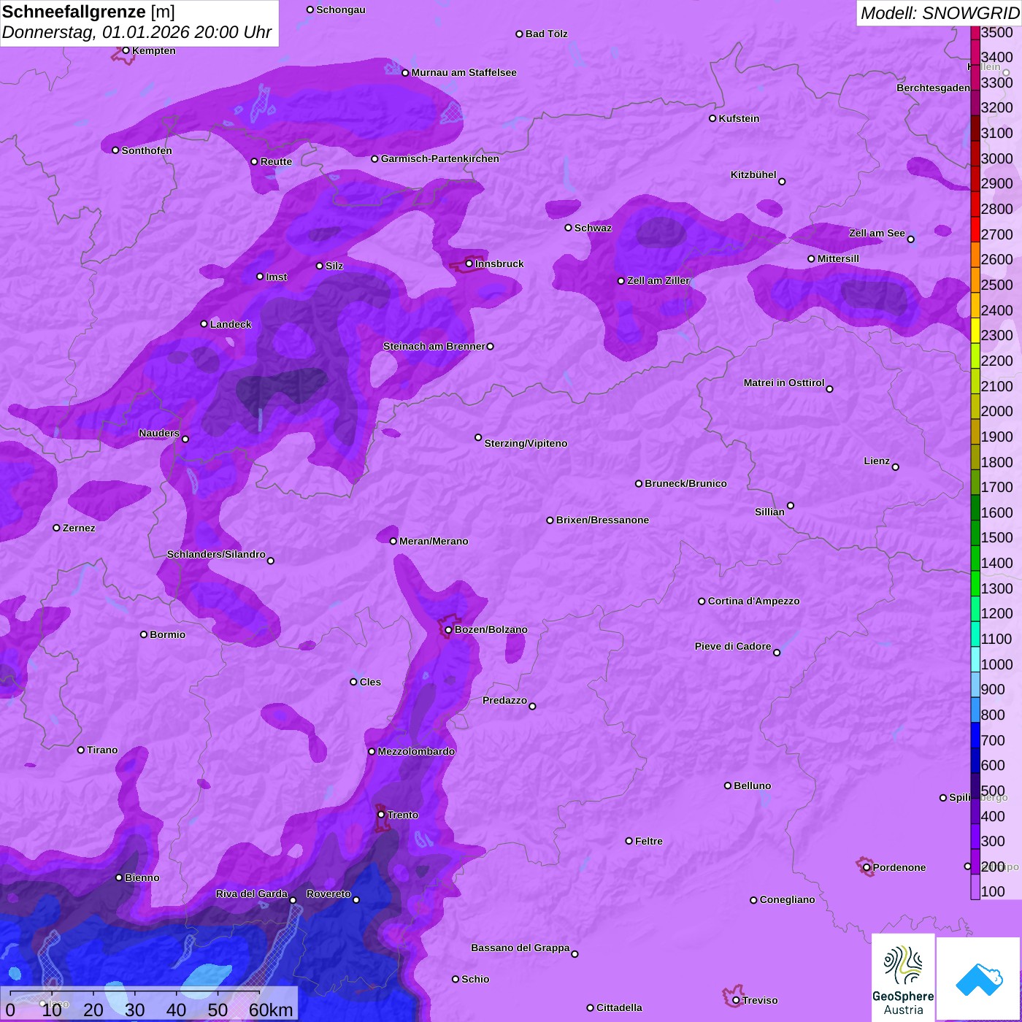Screen dimensions: 1022x1022
Task: Click the 'Lienz' label
Action: pos(877,461)
